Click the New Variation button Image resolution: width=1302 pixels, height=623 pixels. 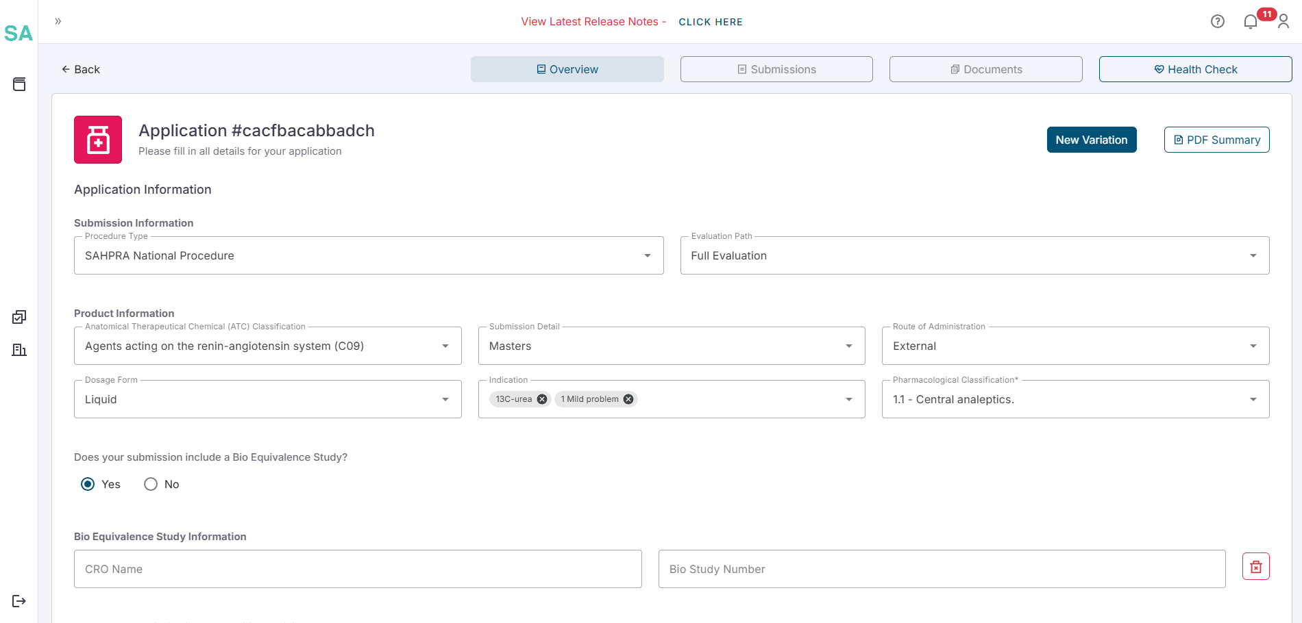click(x=1091, y=140)
